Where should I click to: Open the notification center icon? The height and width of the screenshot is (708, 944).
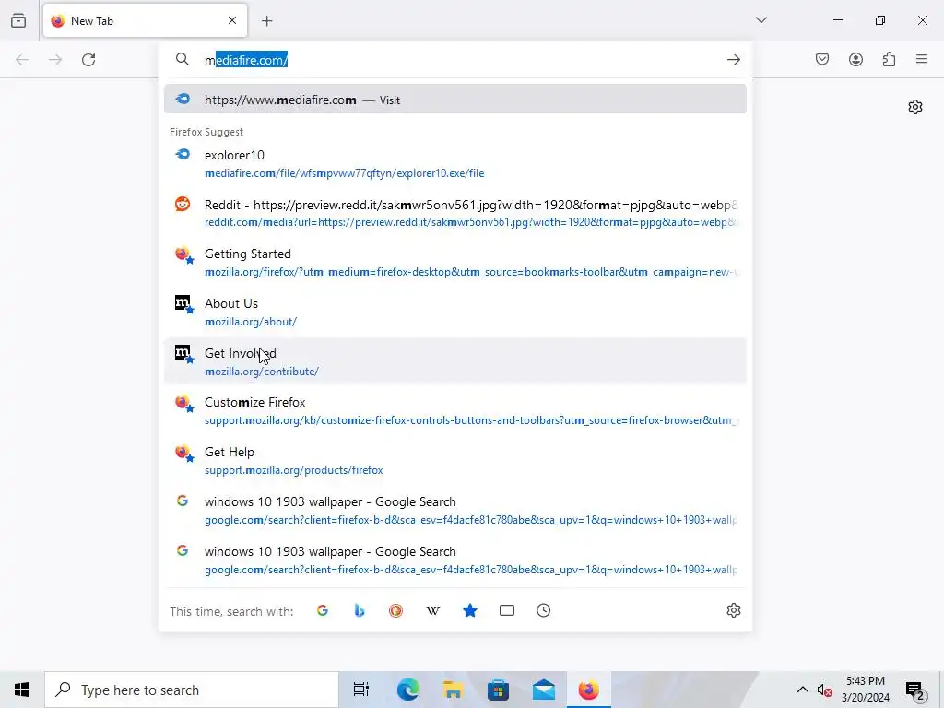tap(915, 690)
